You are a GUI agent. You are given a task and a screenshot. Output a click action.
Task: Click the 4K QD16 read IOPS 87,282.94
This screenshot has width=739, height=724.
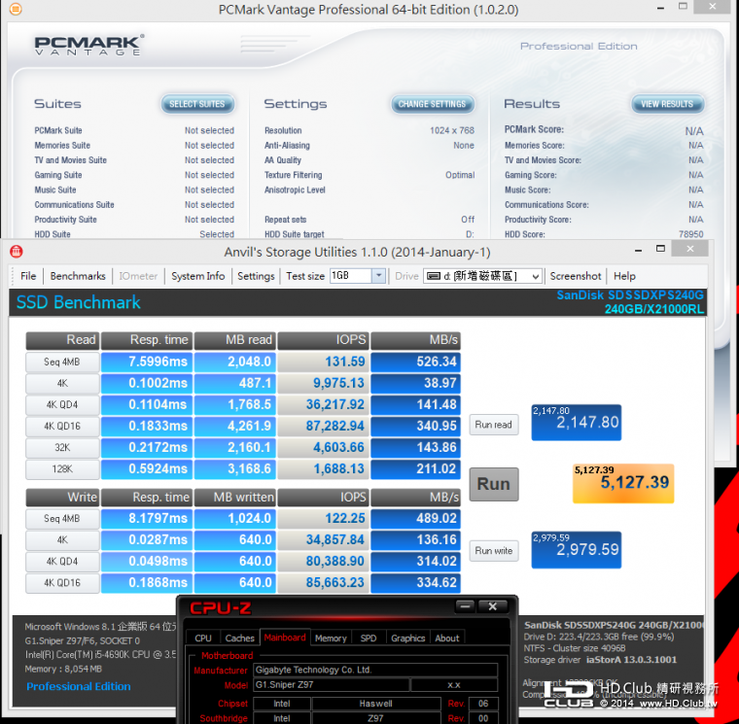coord(323,427)
